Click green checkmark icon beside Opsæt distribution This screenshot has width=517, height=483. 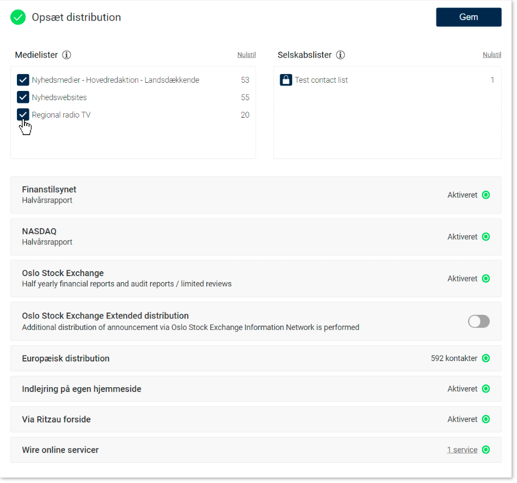(18, 17)
